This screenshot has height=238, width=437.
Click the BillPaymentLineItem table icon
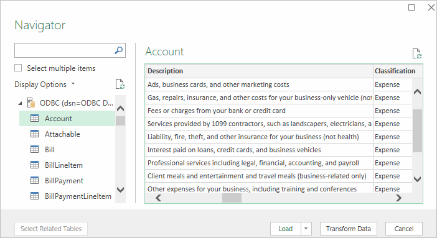tap(35, 196)
